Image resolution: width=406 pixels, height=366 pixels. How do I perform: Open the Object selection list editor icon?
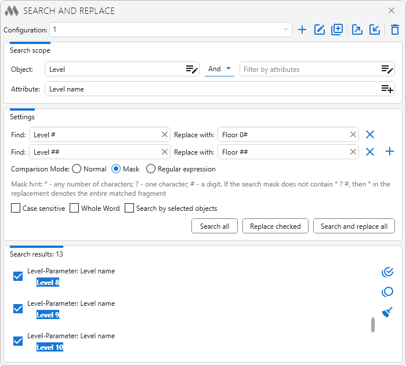point(191,69)
